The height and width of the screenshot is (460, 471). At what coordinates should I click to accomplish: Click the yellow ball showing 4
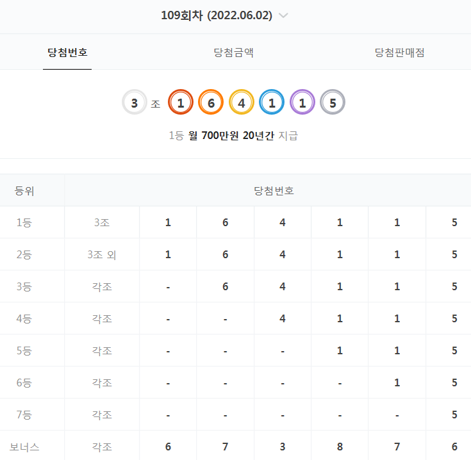click(x=241, y=102)
